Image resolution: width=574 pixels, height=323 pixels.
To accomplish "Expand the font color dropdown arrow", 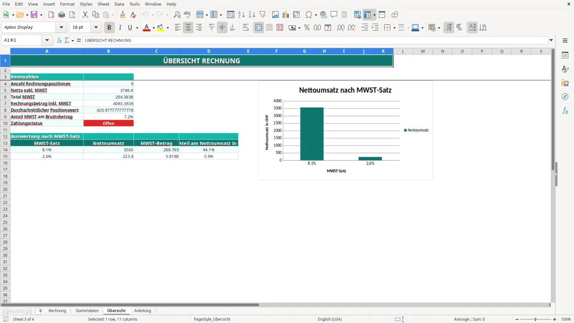I will pyautogui.click(x=154, y=28).
